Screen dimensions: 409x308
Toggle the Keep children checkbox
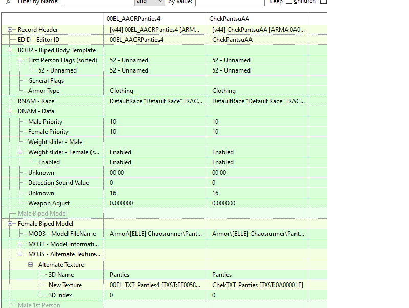coord(289,2)
